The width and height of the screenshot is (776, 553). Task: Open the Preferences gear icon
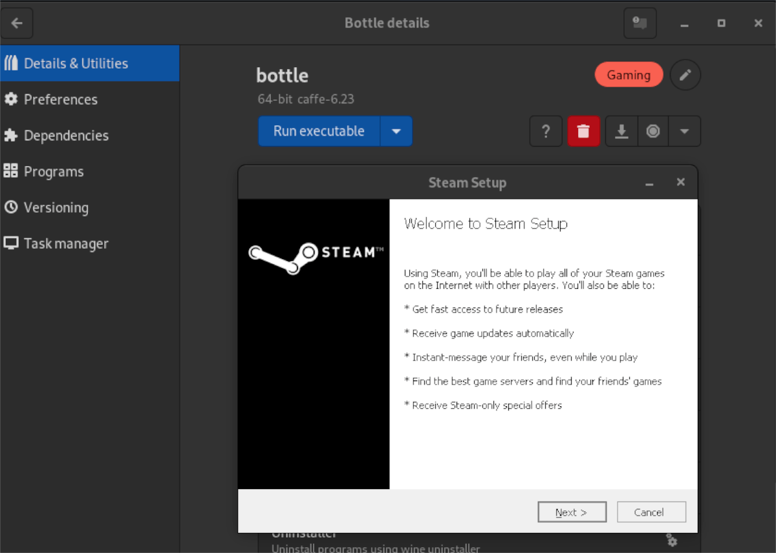point(11,99)
